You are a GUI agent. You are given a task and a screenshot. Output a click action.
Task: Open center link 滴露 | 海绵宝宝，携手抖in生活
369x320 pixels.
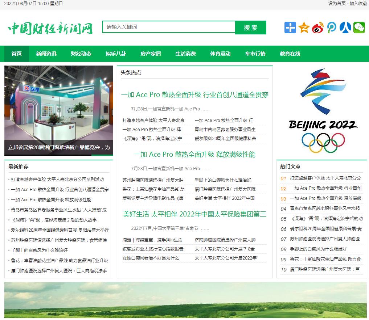click(152, 240)
